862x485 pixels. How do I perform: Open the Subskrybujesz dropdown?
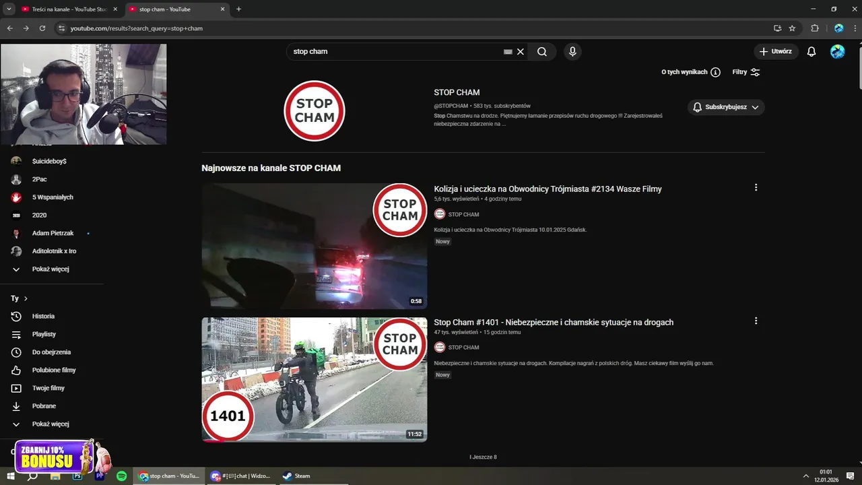pos(726,107)
